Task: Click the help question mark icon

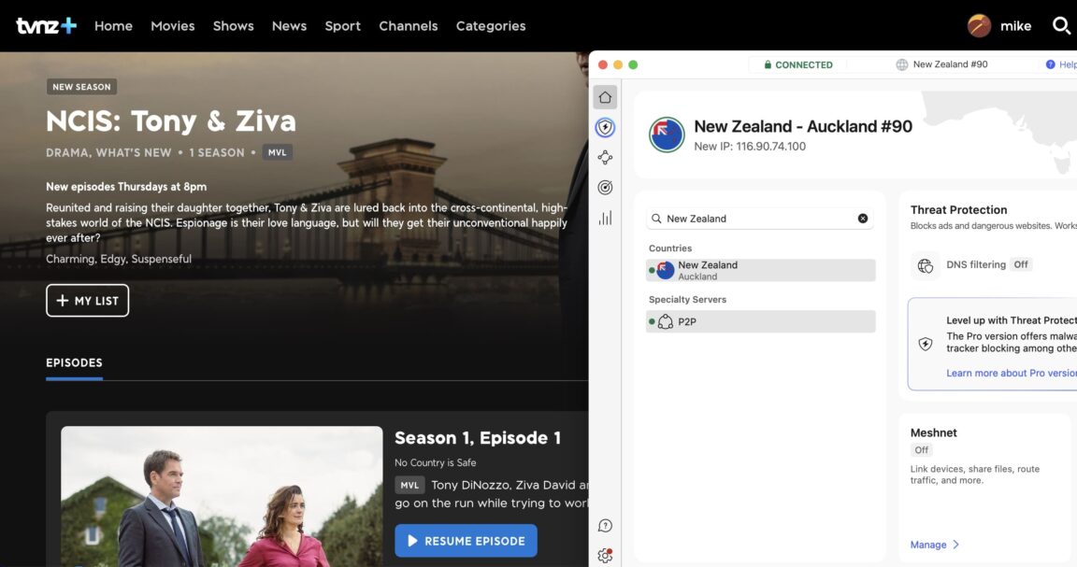Action: click(x=605, y=525)
